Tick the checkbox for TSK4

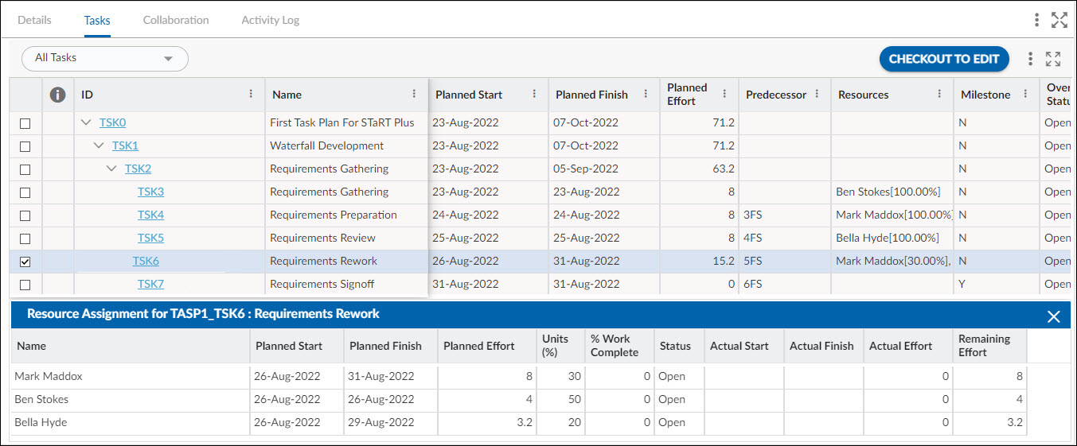[25, 215]
